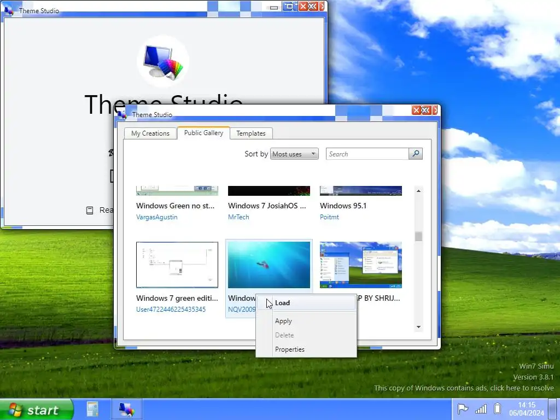
Task: Click the Windows Green no st... title
Action: (x=176, y=206)
